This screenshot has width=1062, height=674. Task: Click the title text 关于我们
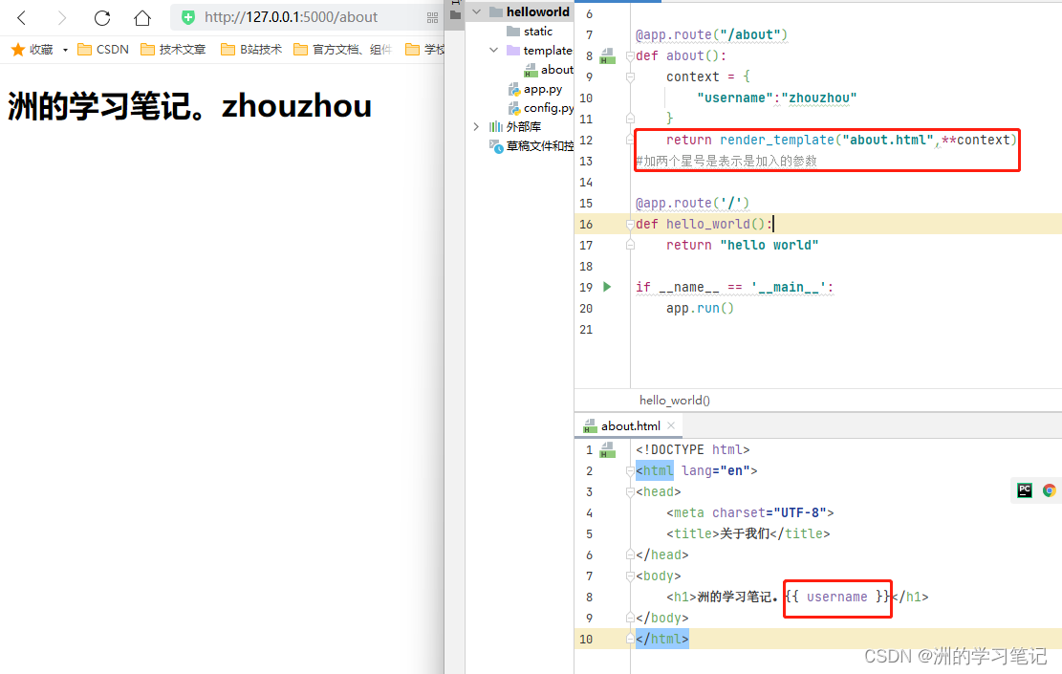tap(744, 533)
